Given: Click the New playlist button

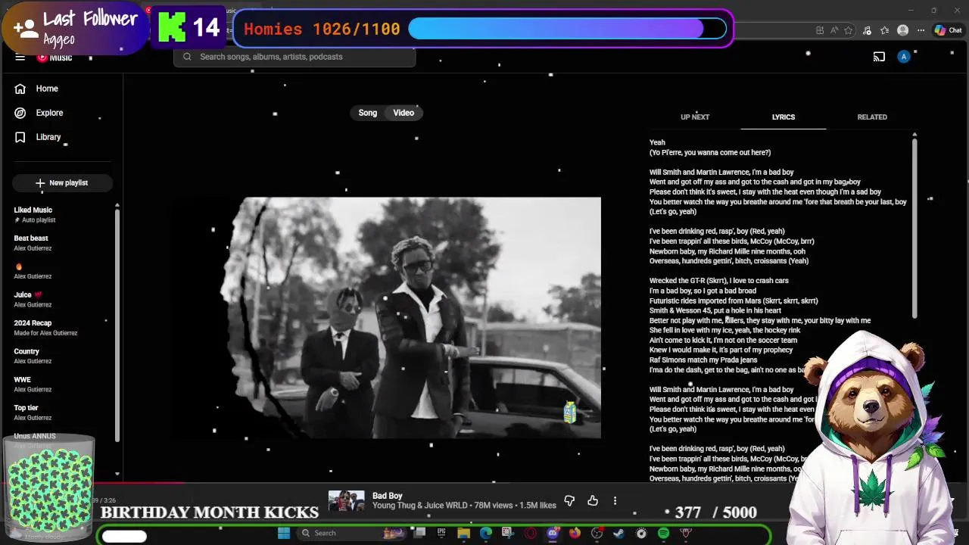Looking at the screenshot, I should coord(61,182).
